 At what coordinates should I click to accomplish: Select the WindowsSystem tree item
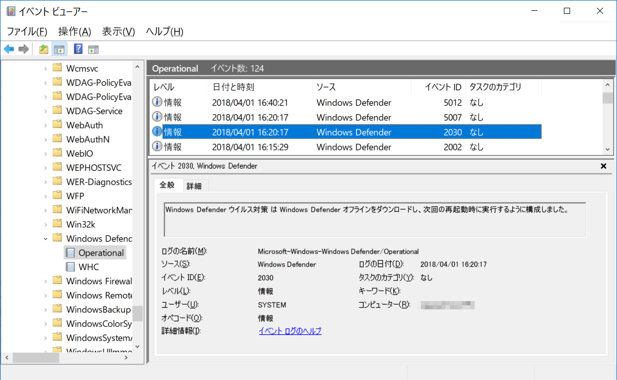coord(99,338)
